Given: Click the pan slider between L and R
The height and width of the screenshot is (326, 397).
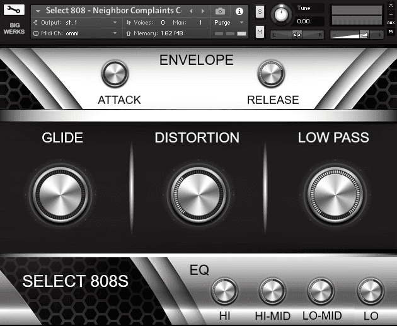Looking at the screenshot, I should [x=297, y=35].
